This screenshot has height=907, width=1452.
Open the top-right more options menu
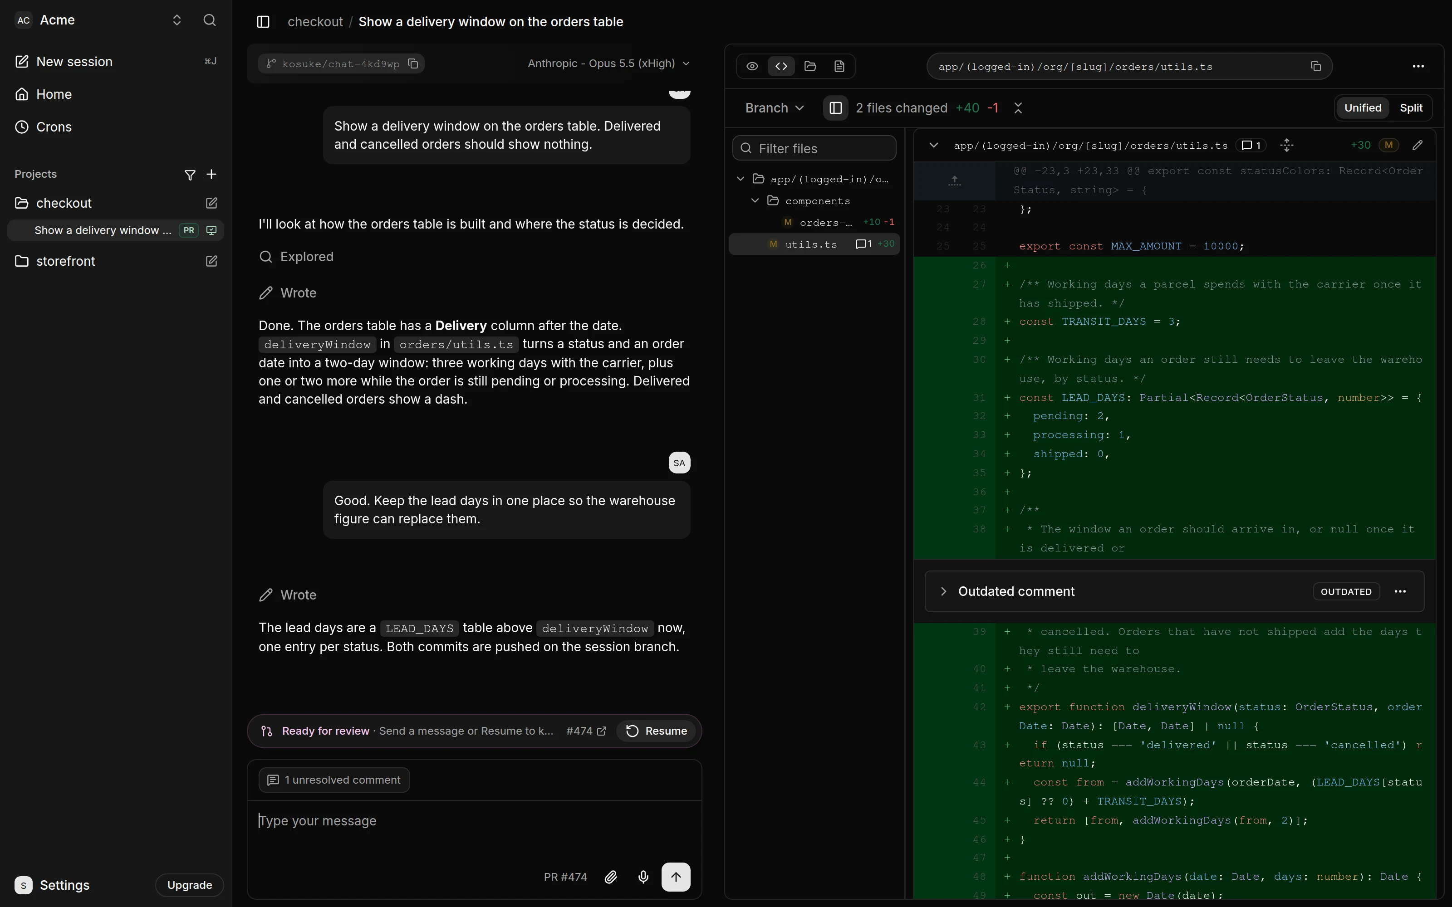click(1418, 66)
